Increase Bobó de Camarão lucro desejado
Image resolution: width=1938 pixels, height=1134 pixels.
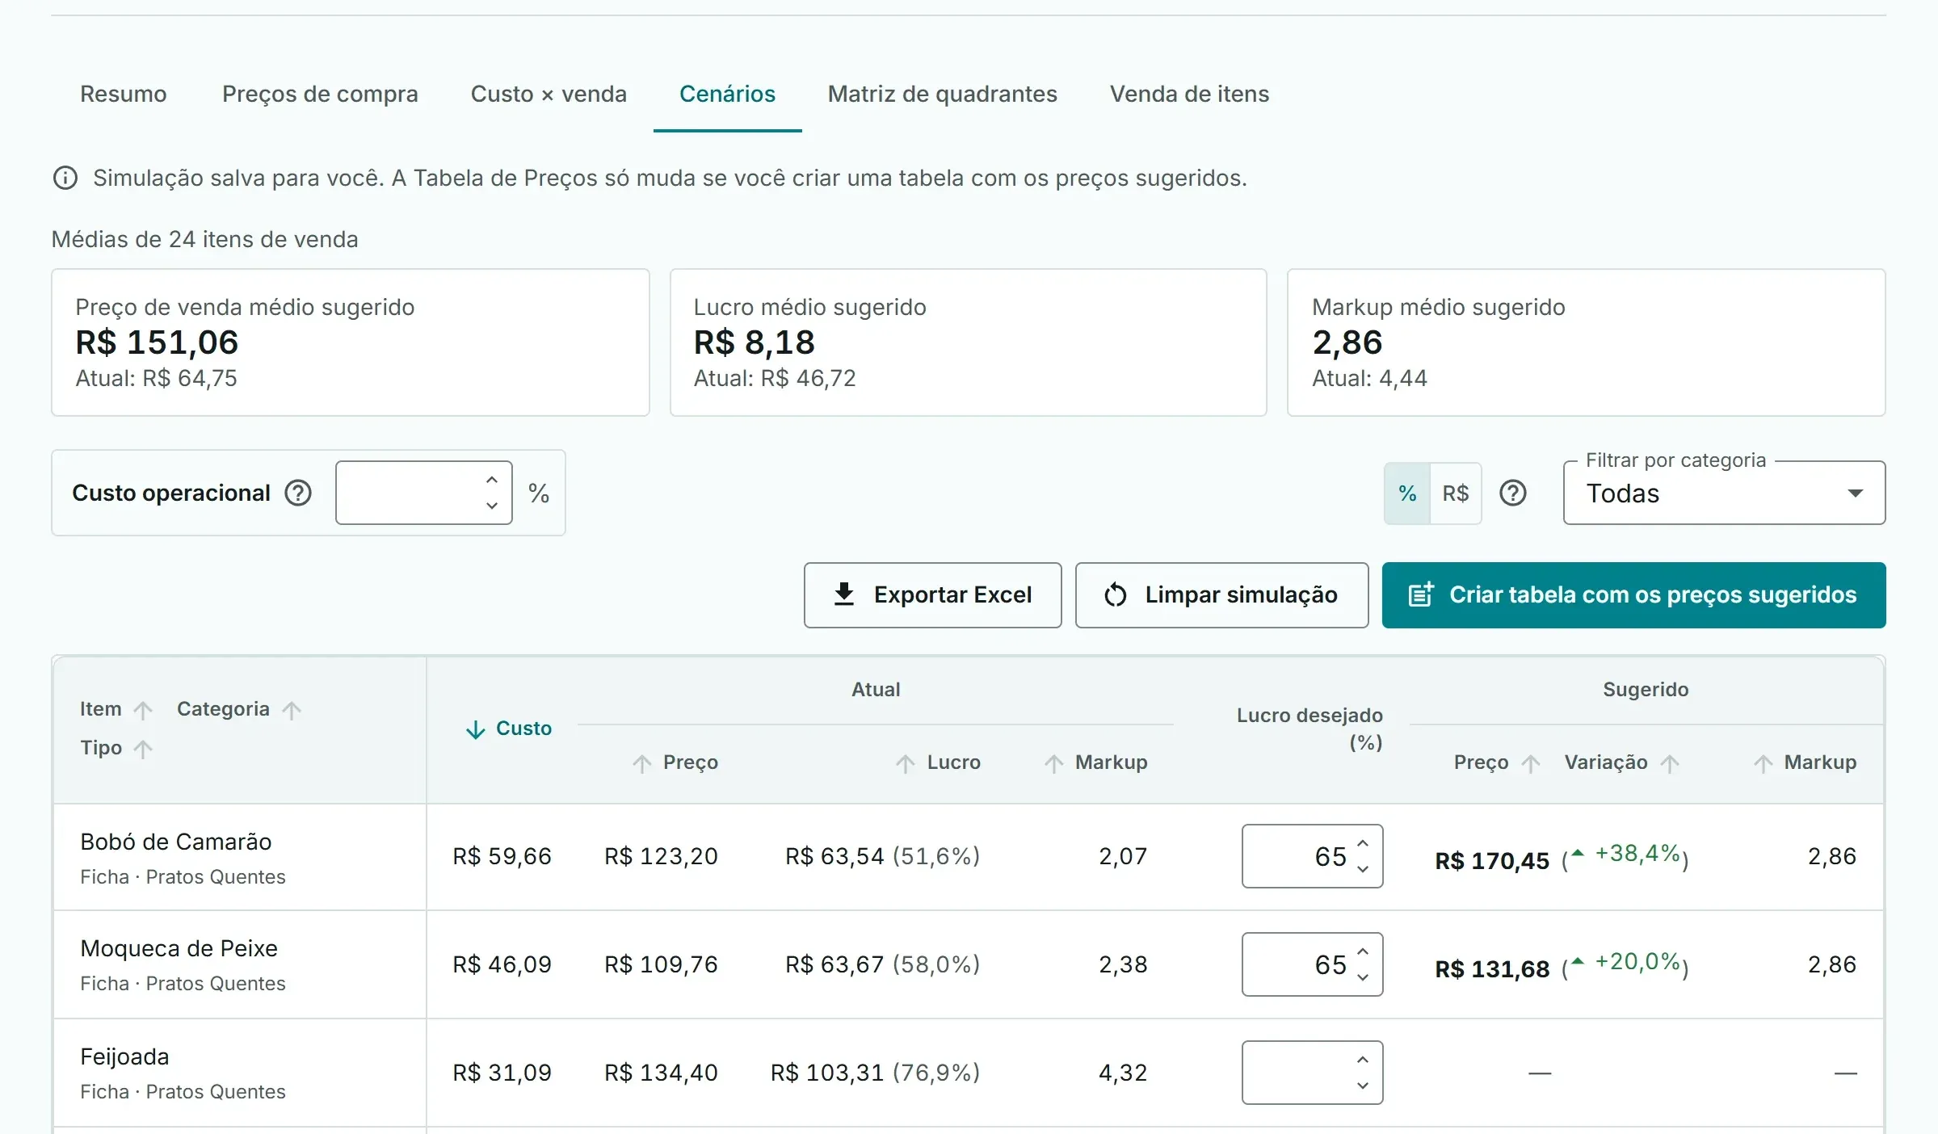pos(1363,843)
